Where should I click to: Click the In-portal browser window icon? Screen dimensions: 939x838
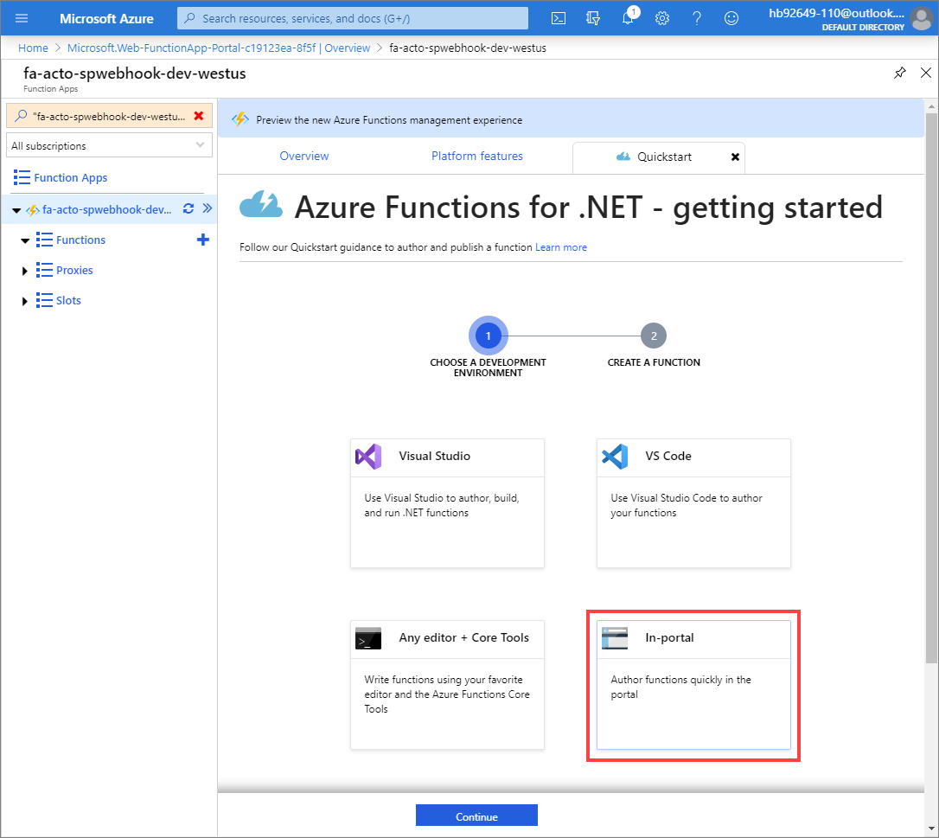coord(615,638)
